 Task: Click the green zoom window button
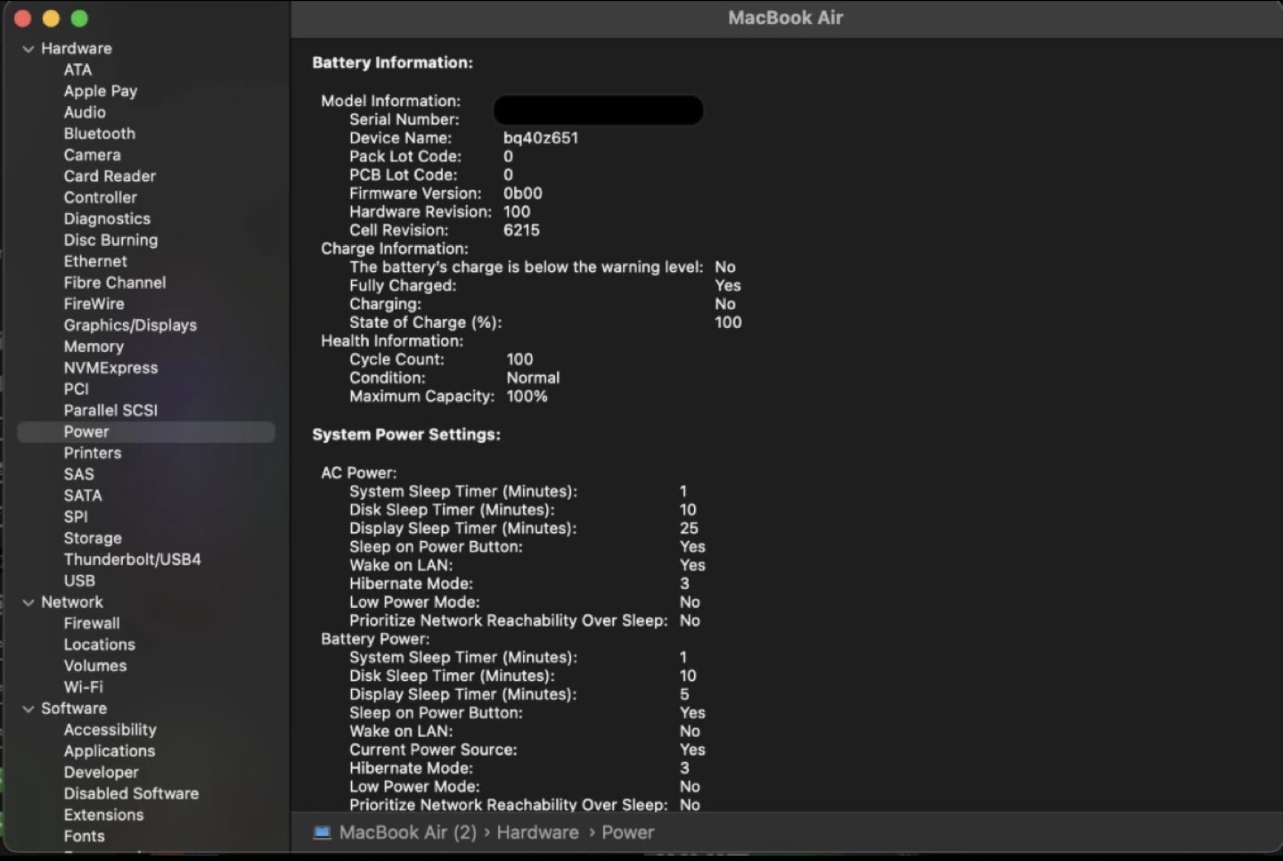pyautogui.click(x=79, y=19)
